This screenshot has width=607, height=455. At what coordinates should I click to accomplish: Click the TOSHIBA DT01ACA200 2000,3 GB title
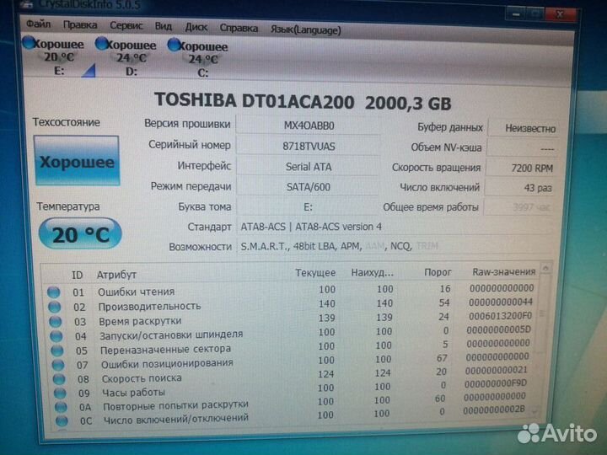303,101
